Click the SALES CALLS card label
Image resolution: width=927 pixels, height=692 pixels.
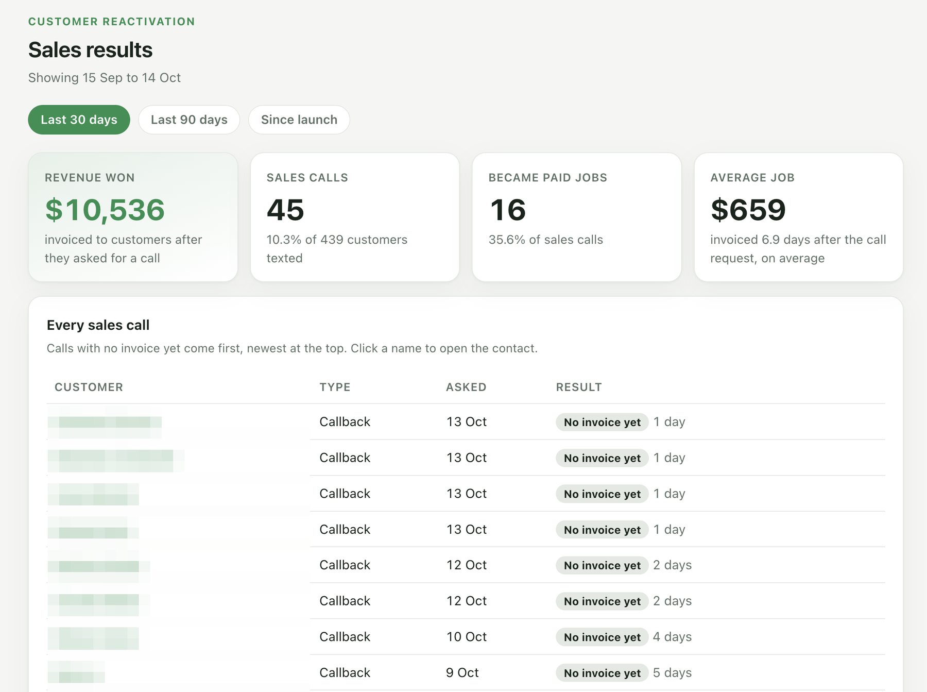point(307,178)
